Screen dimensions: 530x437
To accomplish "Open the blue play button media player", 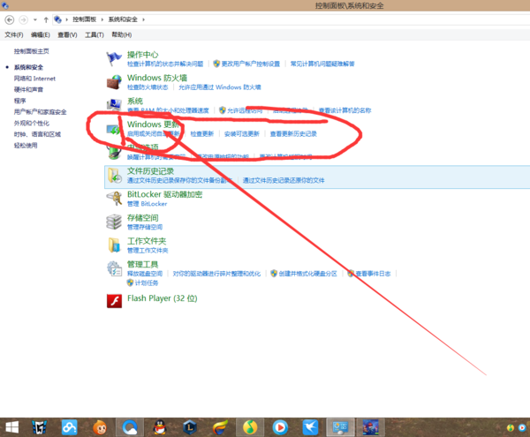I will click(x=280, y=427).
